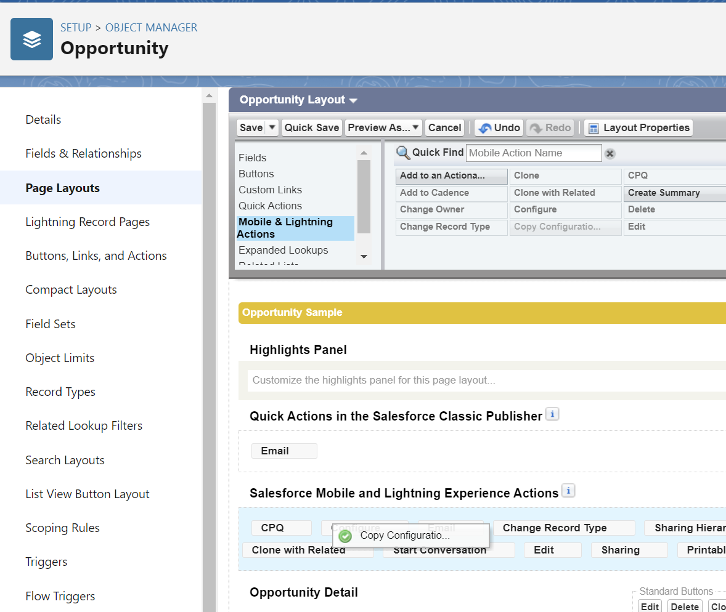The width and height of the screenshot is (726, 612).
Task: Select Fields palette category
Action: [252, 158]
